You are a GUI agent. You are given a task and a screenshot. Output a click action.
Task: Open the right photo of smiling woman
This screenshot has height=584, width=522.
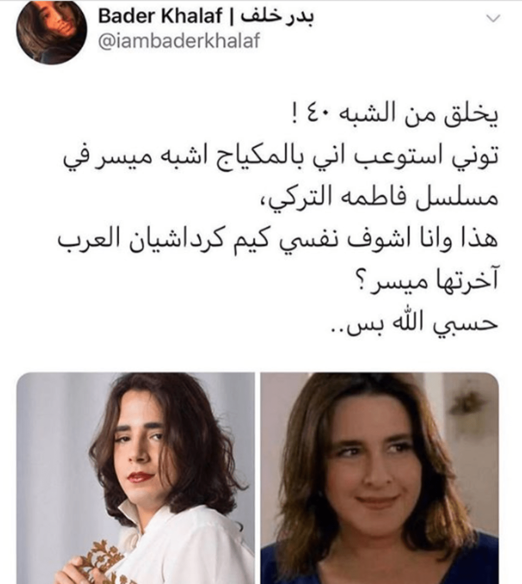click(x=380, y=478)
